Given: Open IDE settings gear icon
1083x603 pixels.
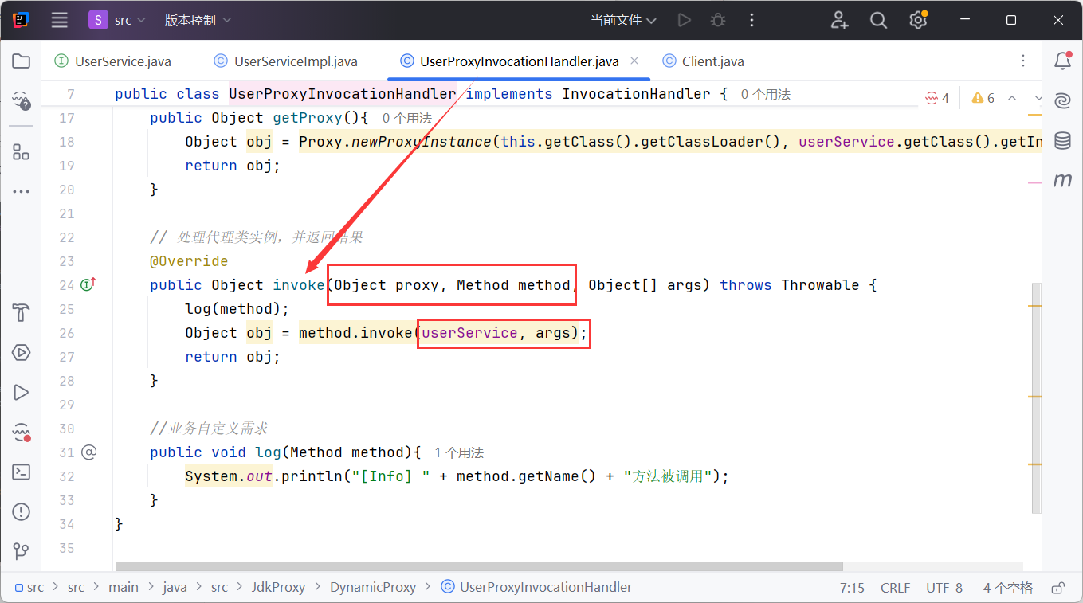Looking at the screenshot, I should [918, 21].
